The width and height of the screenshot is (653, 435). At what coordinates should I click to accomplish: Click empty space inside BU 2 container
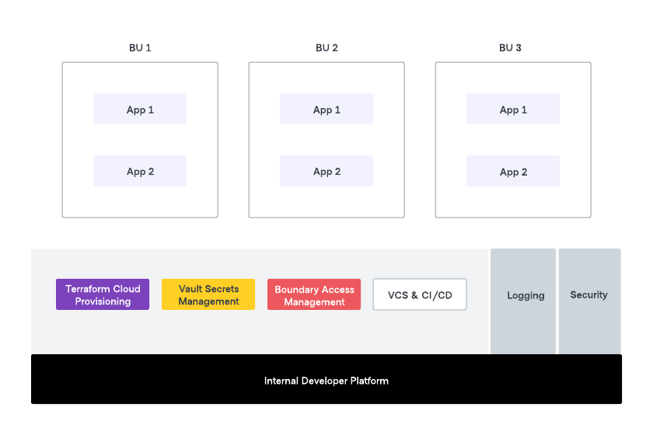click(x=326, y=204)
